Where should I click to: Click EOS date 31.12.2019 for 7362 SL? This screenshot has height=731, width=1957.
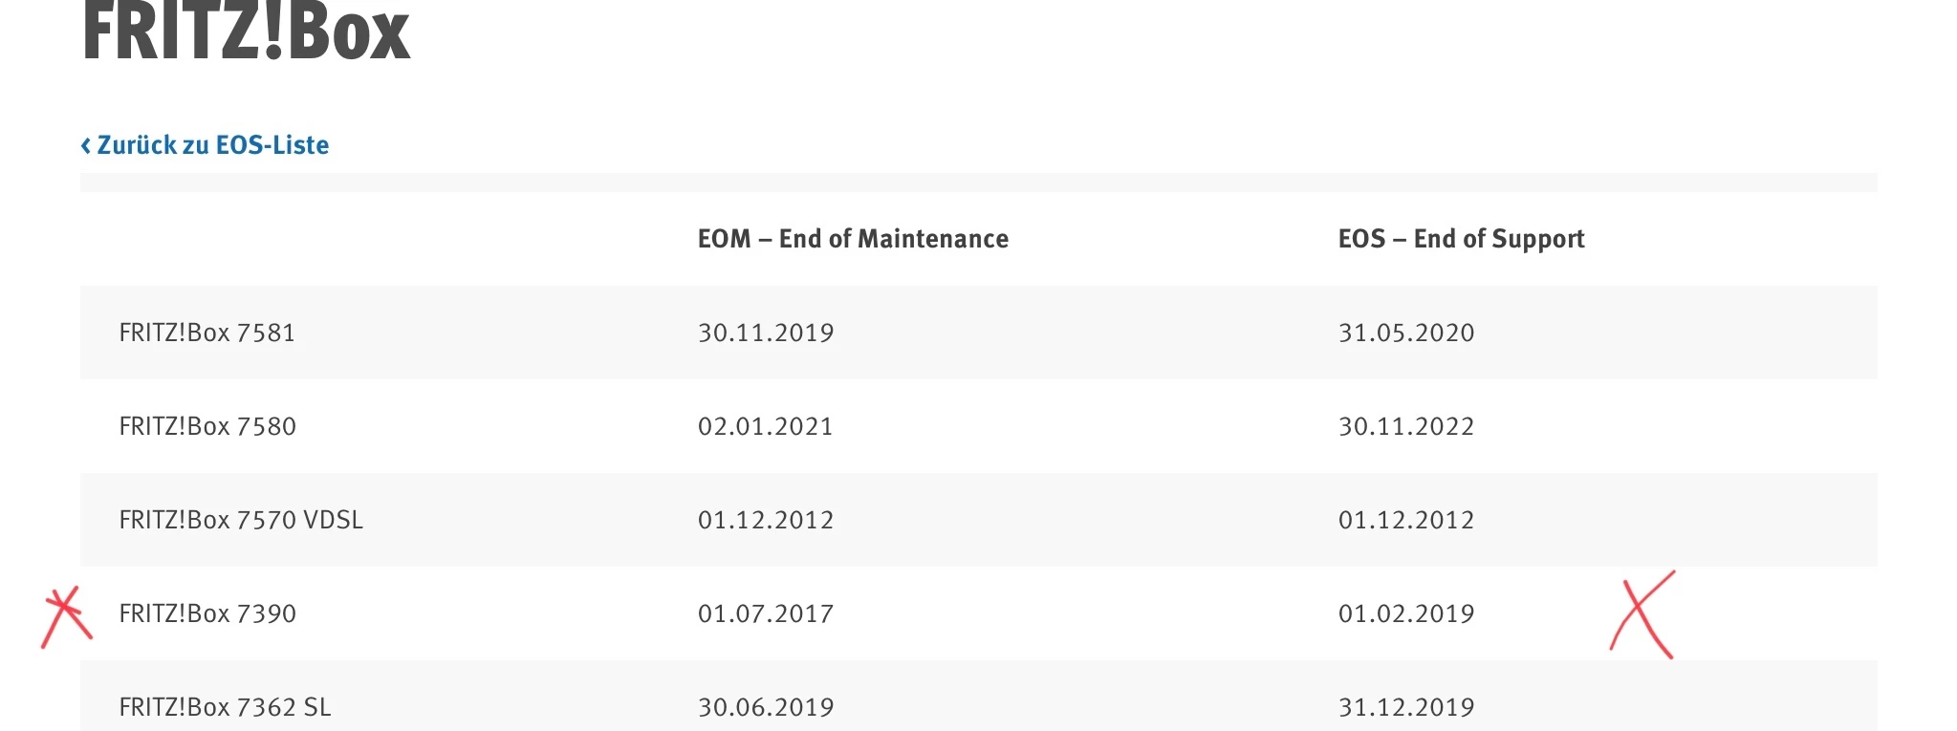click(1406, 707)
